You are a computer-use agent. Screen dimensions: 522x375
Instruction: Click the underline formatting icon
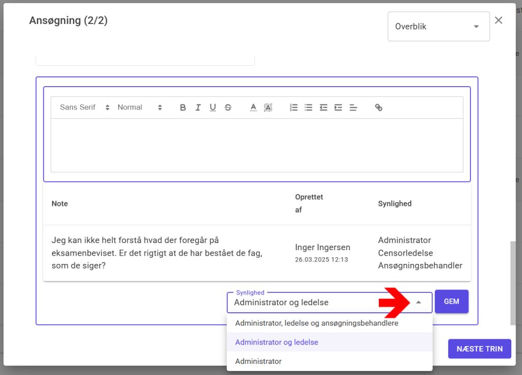[213, 108]
